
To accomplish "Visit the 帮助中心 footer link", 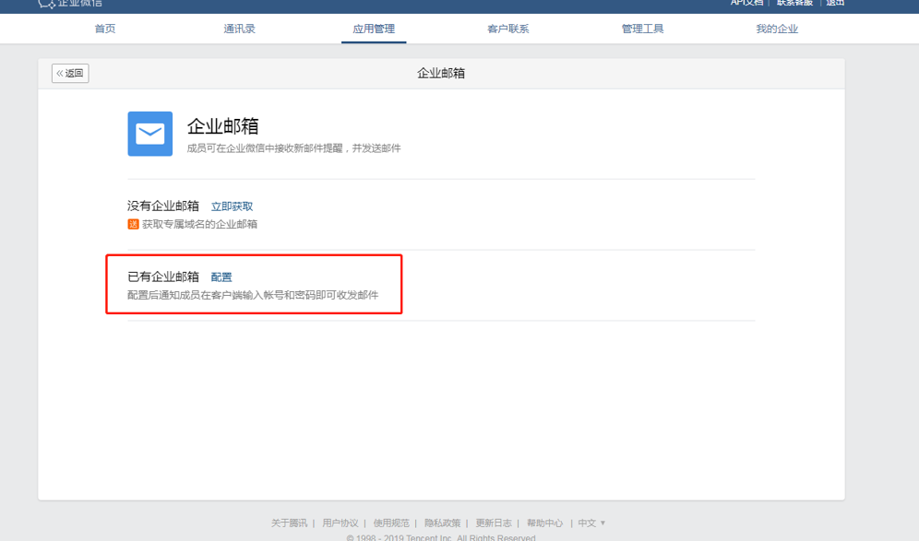I will click(544, 523).
